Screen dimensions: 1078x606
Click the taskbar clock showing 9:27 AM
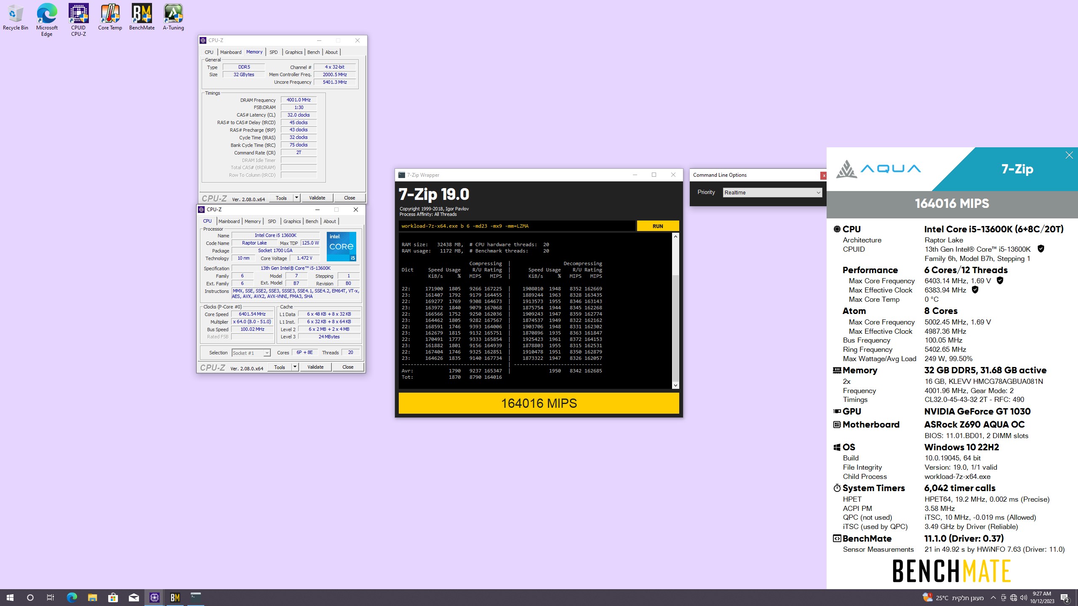tap(1042, 598)
